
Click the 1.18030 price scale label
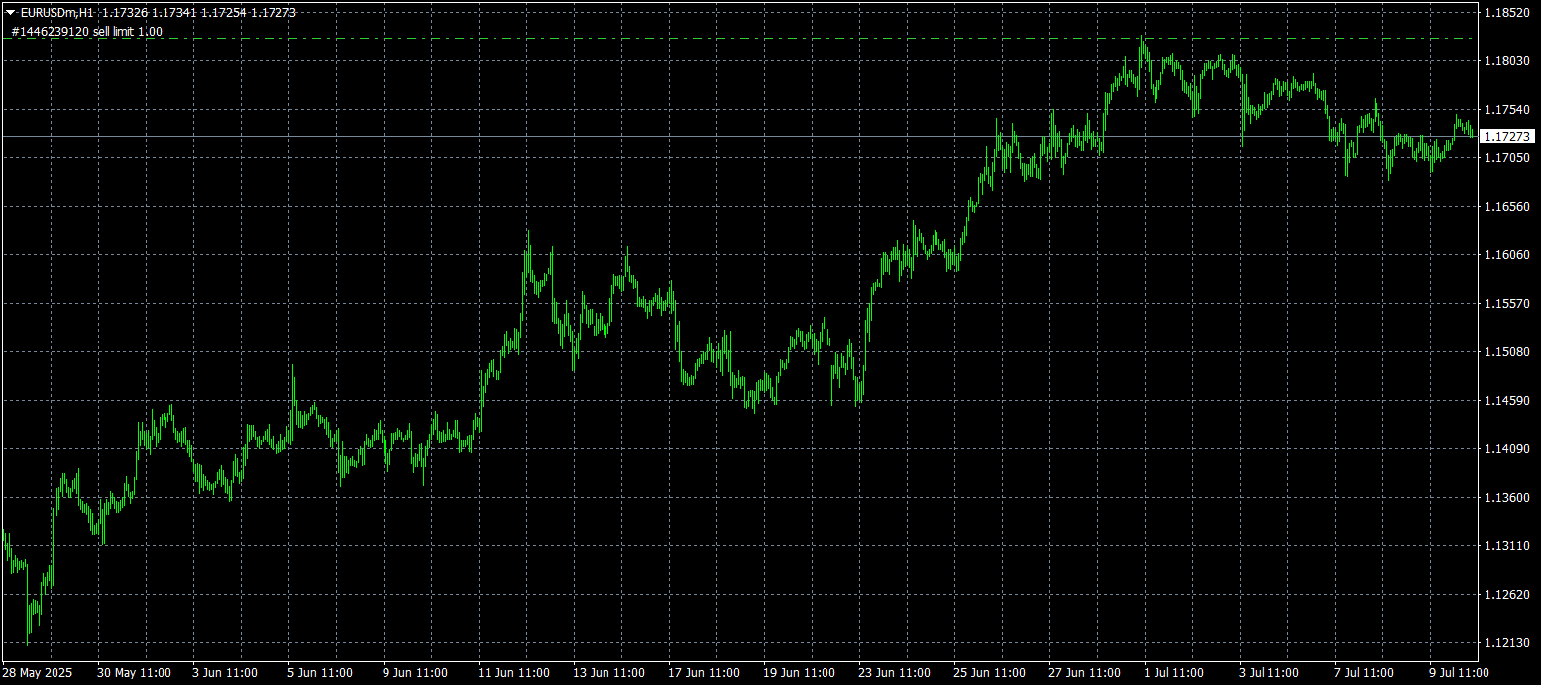point(1508,61)
